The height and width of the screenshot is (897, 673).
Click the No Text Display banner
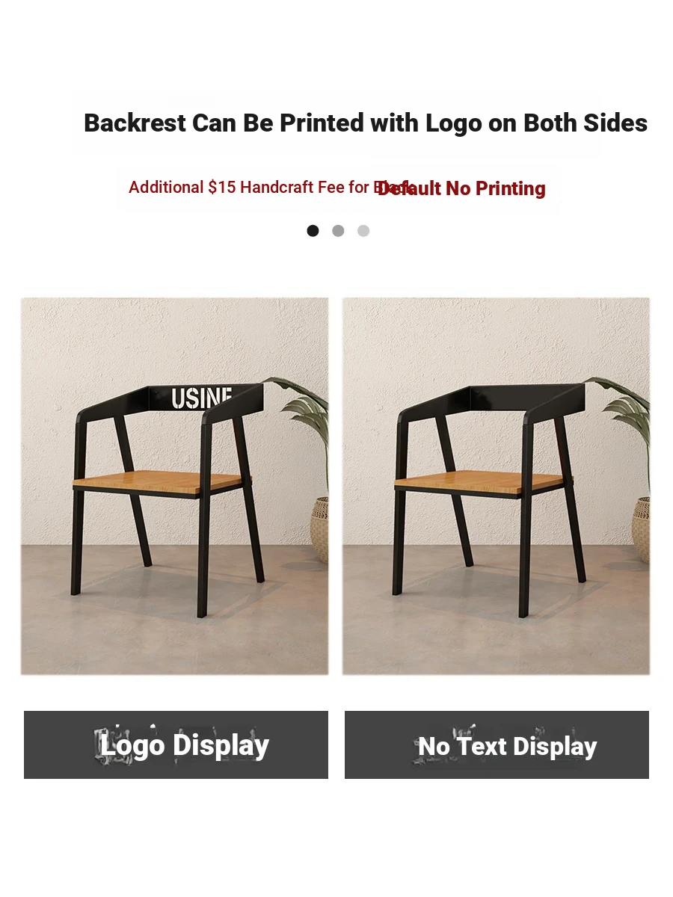(497, 745)
